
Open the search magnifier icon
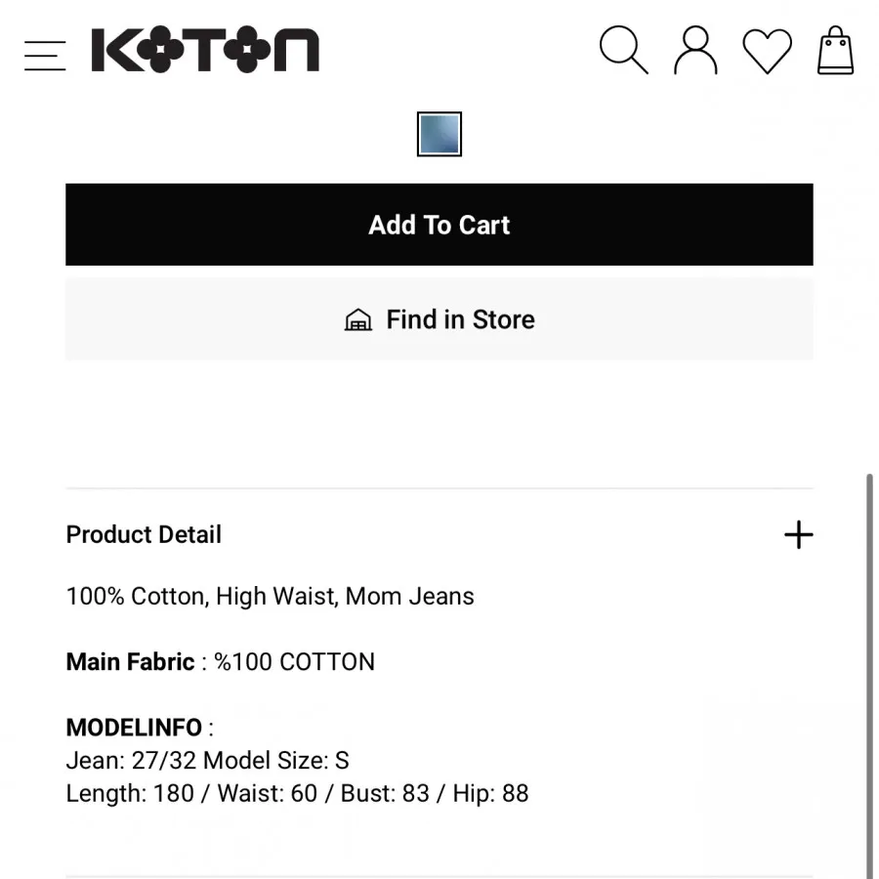pyautogui.click(x=623, y=50)
